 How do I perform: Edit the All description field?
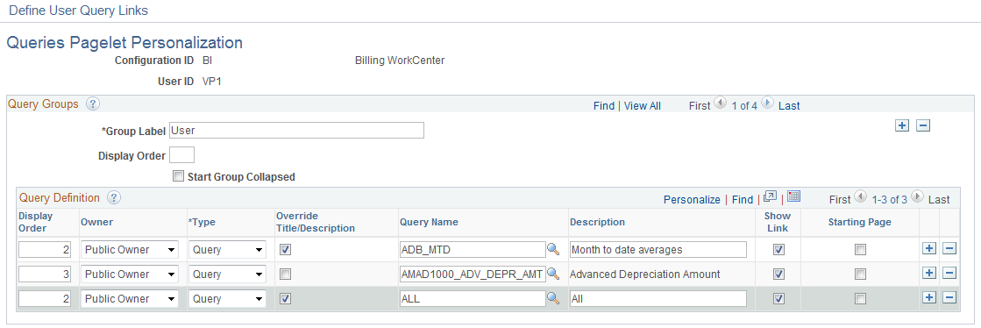[x=658, y=299]
